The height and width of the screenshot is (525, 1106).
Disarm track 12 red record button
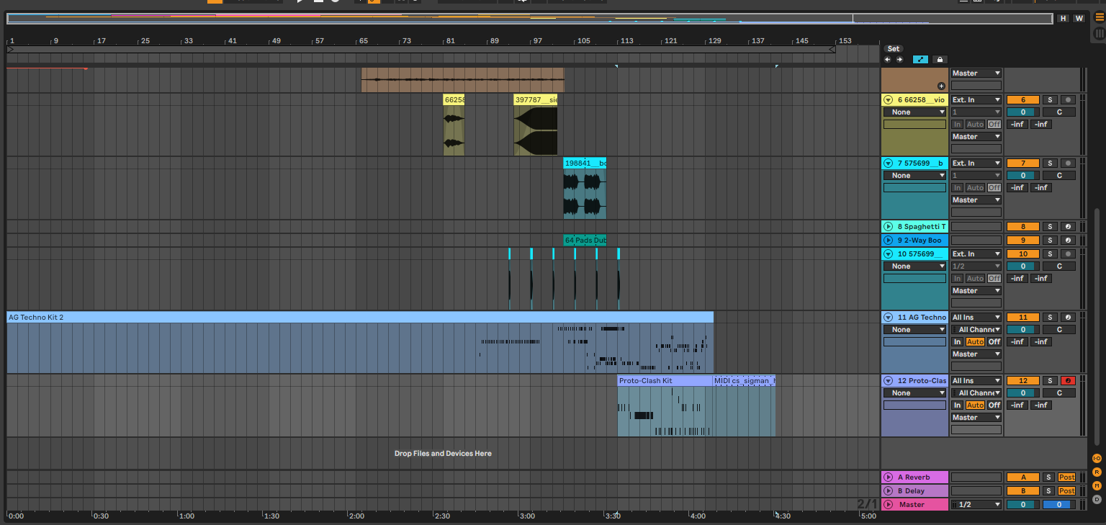(x=1068, y=381)
